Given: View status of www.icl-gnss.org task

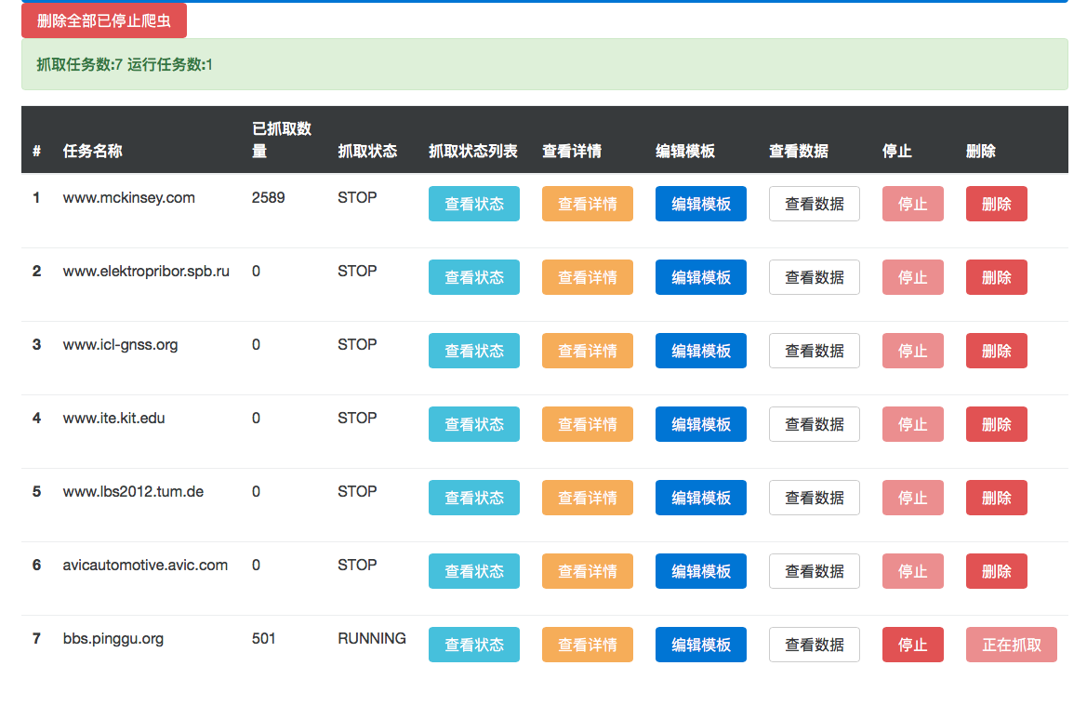Looking at the screenshot, I should tap(473, 351).
